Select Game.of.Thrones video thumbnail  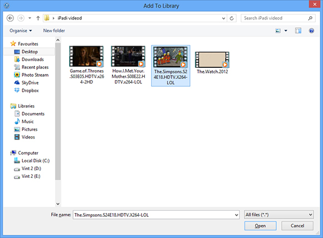(x=86, y=56)
